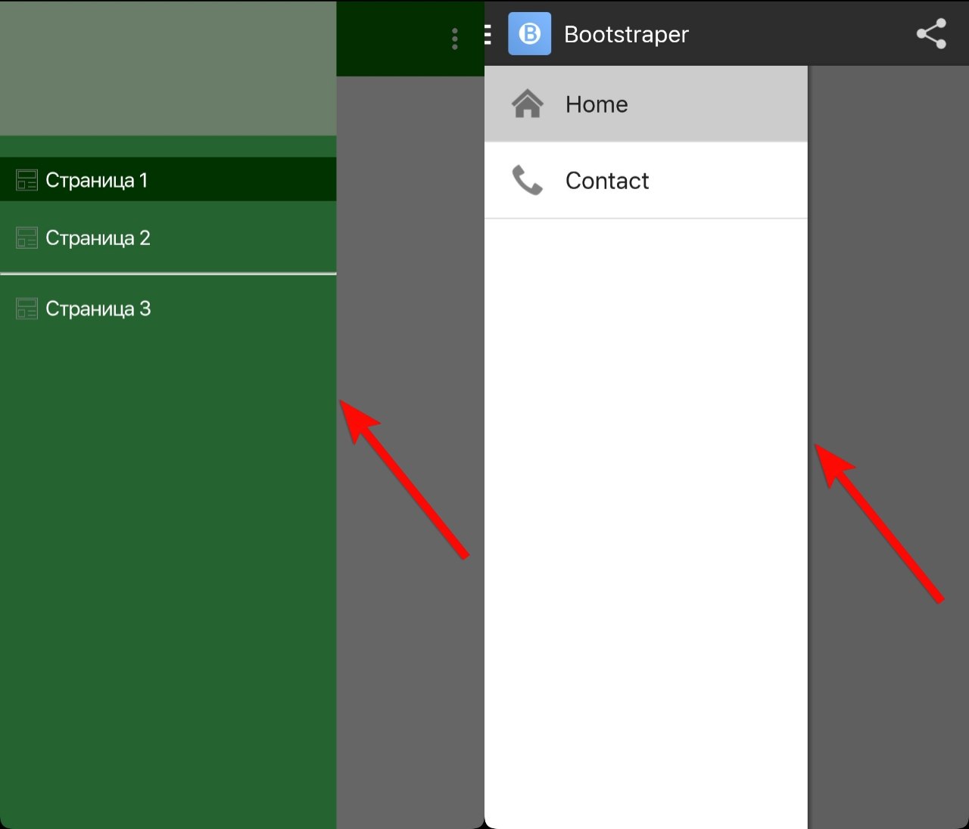Open the three-dot overflow menu in green app

tap(454, 39)
